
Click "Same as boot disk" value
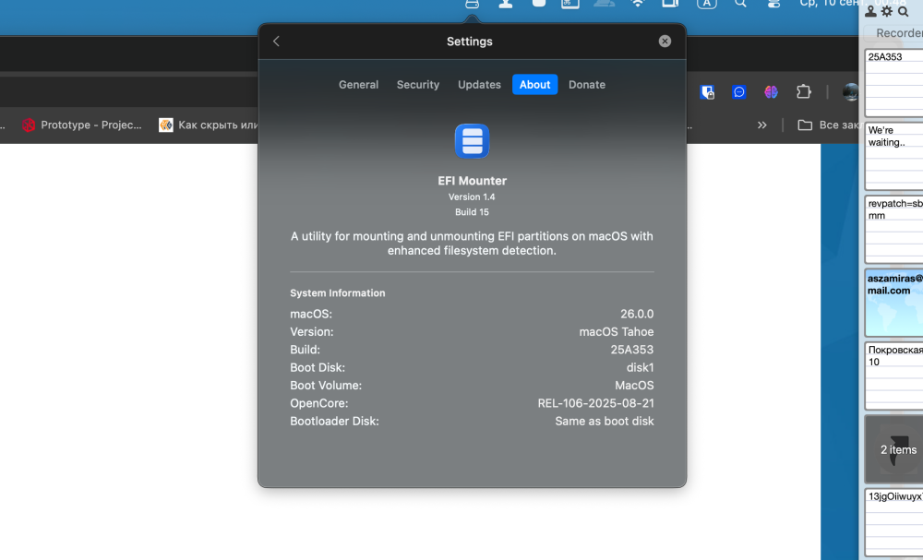pos(604,422)
